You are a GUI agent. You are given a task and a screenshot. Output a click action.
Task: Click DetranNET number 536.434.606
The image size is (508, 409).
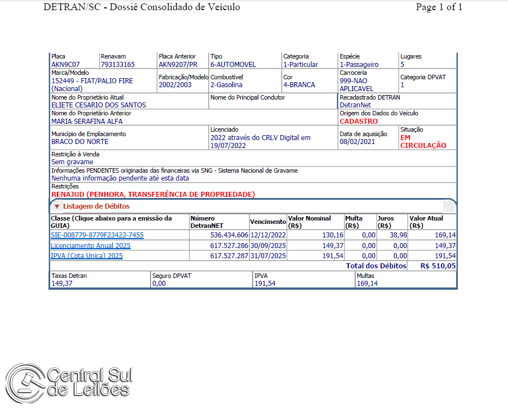click(x=229, y=235)
